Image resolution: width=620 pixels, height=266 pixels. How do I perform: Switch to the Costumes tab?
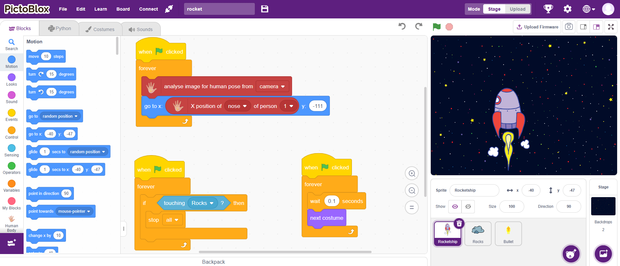100,29
